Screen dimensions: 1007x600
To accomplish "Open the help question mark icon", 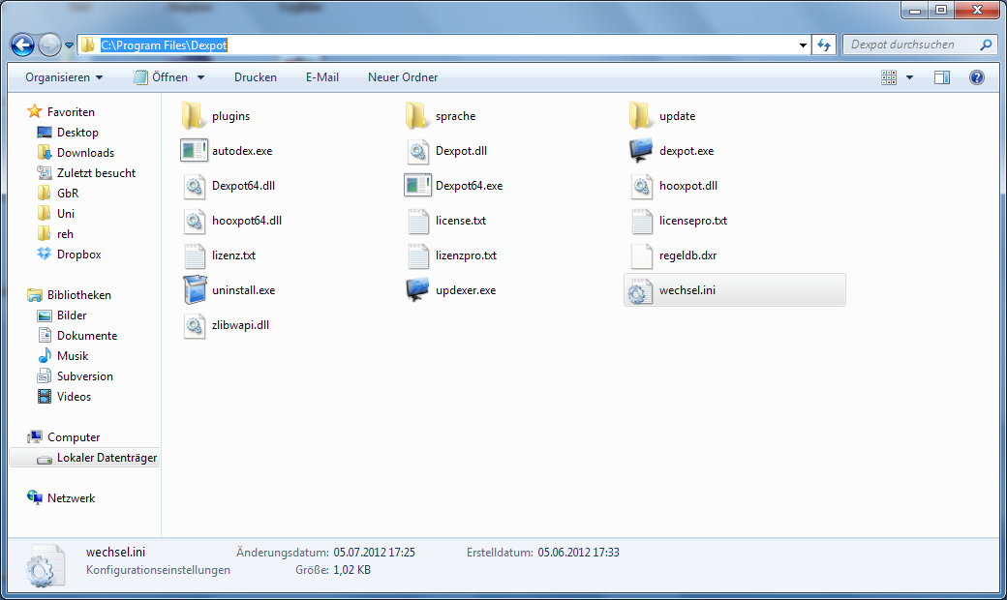I will coord(977,77).
